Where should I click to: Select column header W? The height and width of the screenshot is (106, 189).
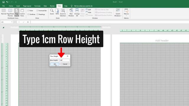tap(141, 30)
